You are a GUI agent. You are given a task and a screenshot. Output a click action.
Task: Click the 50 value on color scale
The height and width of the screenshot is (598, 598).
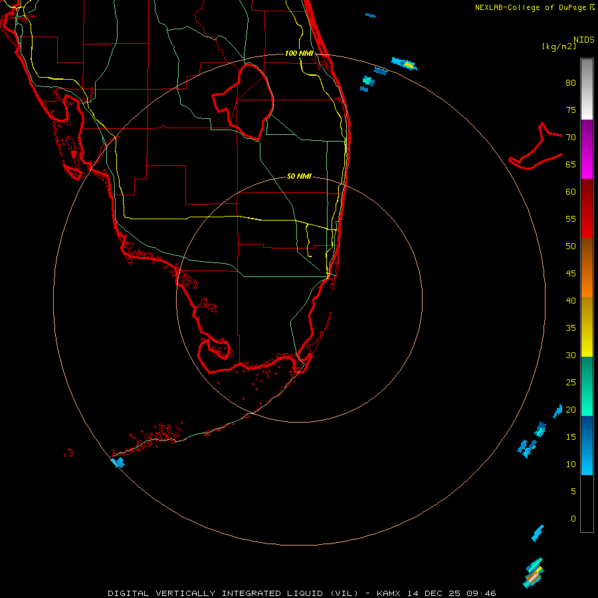[571, 247]
